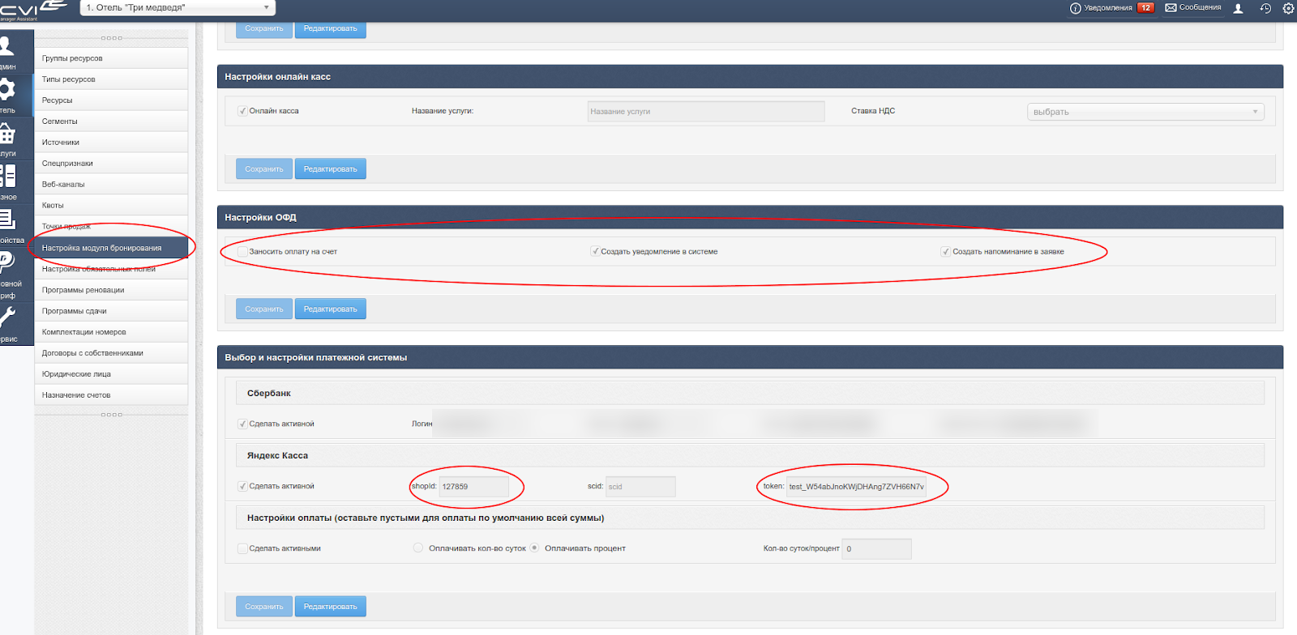This screenshot has height=635, width=1297.
Task: Click 'Редактировать' in the ОФД settings section
Action: coord(330,309)
